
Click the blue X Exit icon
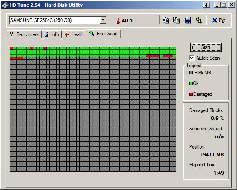[x=214, y=20]
